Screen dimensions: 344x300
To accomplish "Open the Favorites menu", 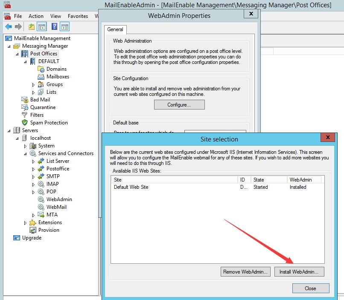I will point(78,16).
